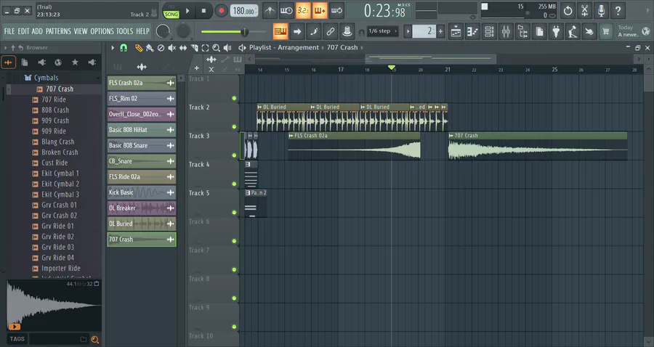
Task: Open the Browser options arrow
Action: pos(5,48)
